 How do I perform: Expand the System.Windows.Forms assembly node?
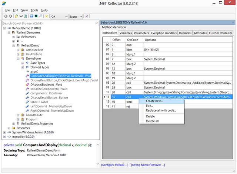(x=4, y=132)
